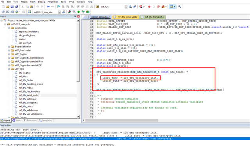Collapse the nrf52811_xxaa_mbr target node
The height and width of the screenshot is (146, 250).
[5, 24]
